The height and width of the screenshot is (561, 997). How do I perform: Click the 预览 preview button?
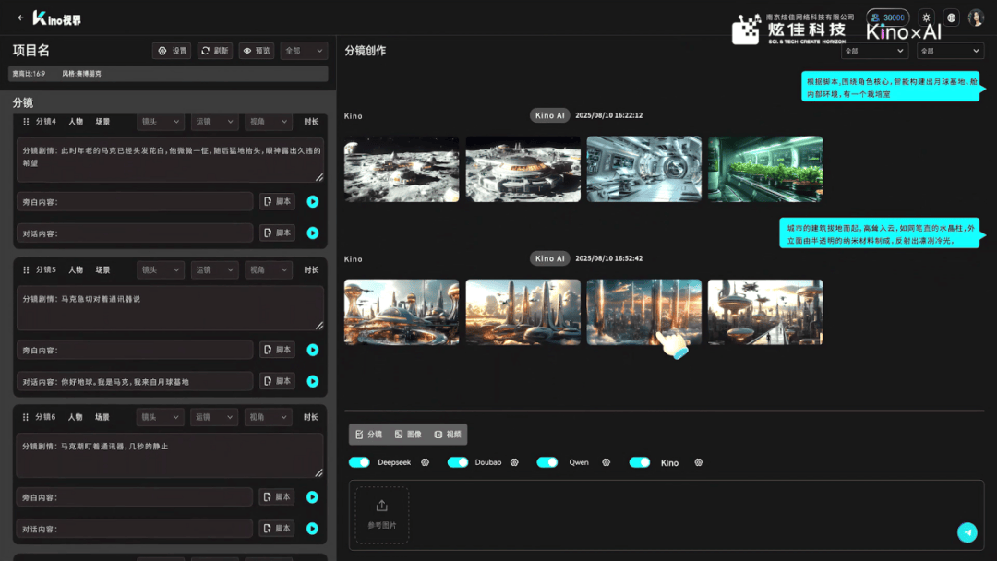pyautogui.click(x=257, y=51)
